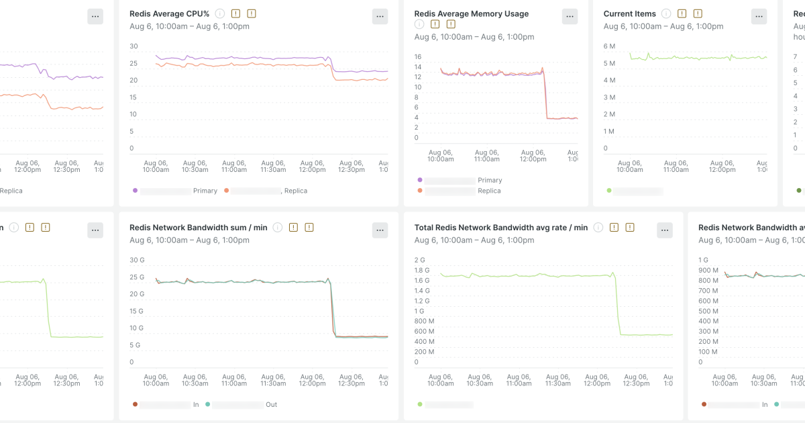Open Total Redis Network Bandwidth options menu
Viewport: 805px width, 423px height.
[x=665, y=230]
